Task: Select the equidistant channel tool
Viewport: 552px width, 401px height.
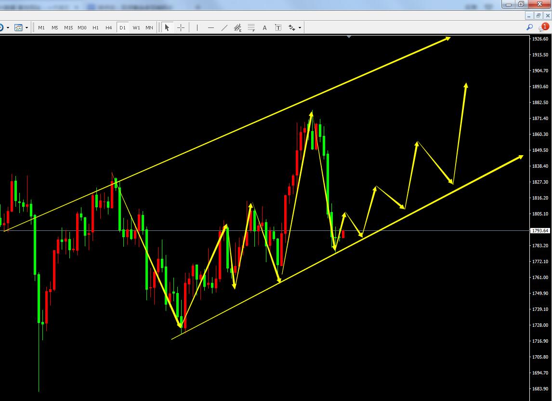Action: coord(237,27)
